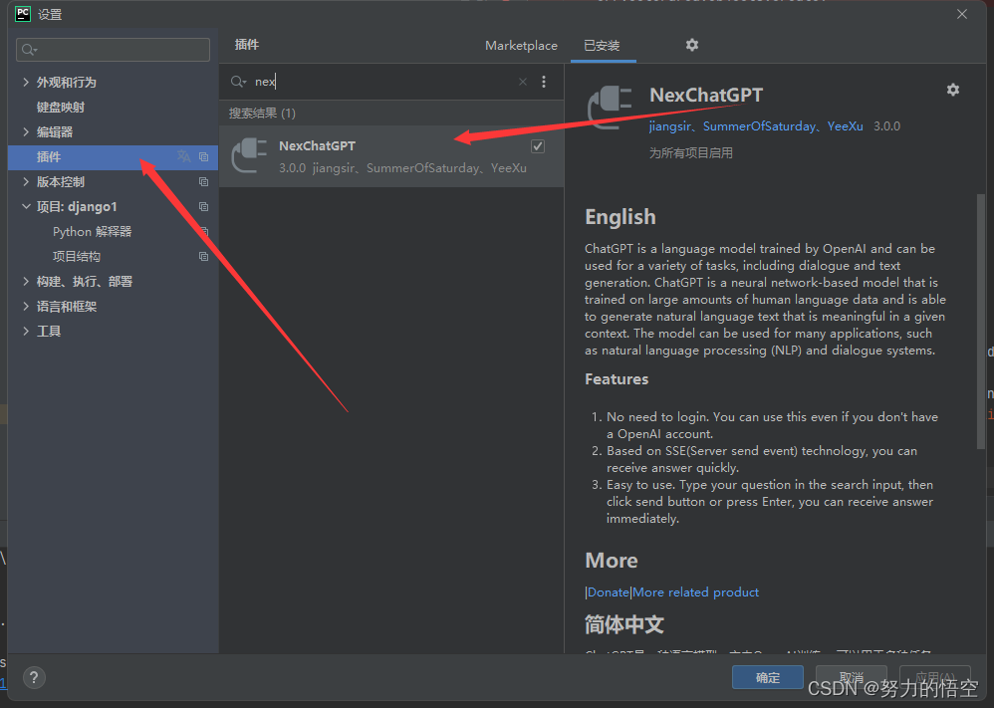Open author link YeeXu
994x708 pixels.
coord(845,126)
